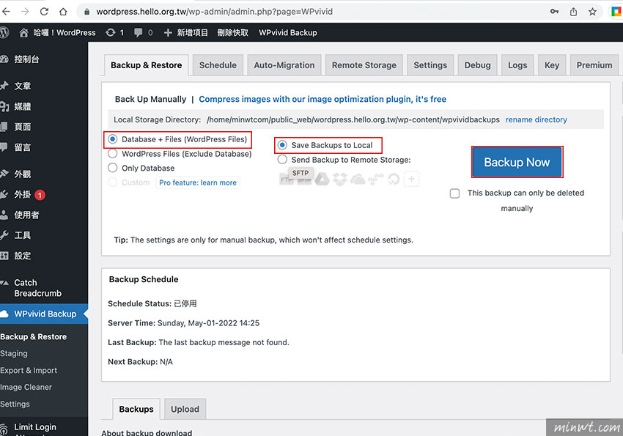This screenshot has height=436, width=623.
Task: Open the Premium tab
Action: pyautogui.click(x=594, y=65)
